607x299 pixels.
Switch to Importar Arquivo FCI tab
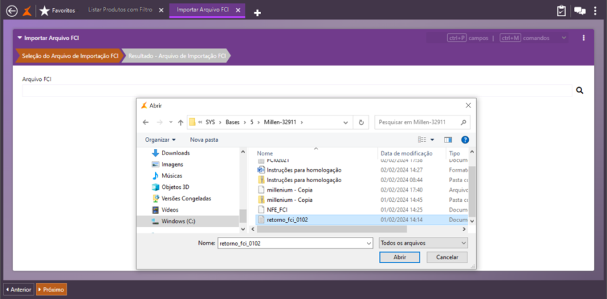coord(202,9)
